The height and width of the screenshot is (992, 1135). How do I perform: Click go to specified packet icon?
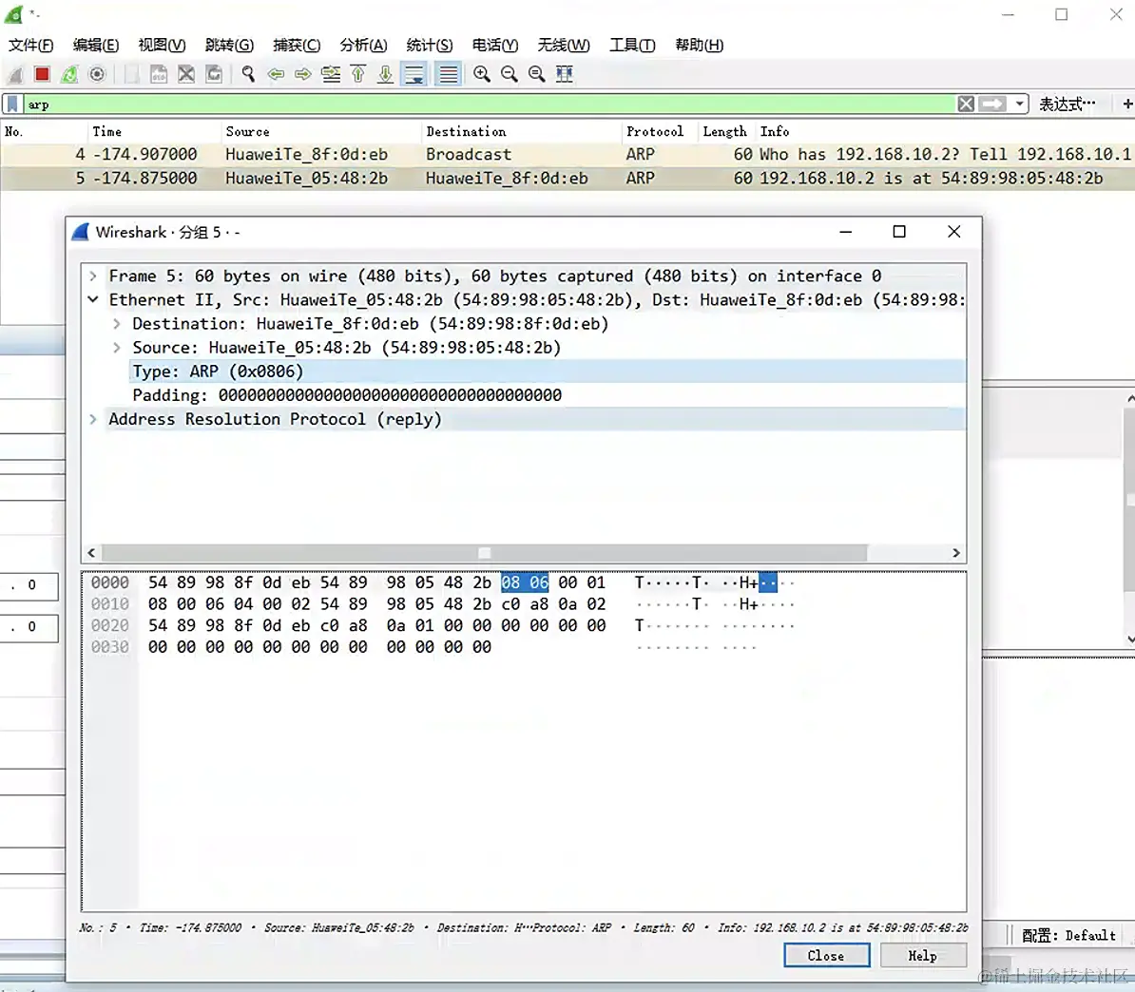[x=331, y=74]
